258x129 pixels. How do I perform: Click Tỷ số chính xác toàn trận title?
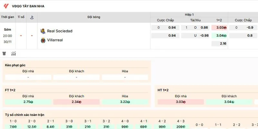click(25, 115)
